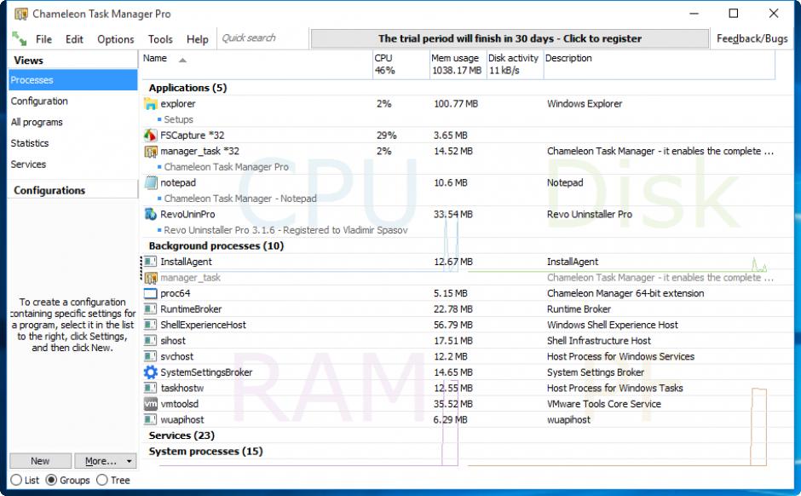This screenshot has width=801, height=496.
Task: Click the FSCapture process icon
Action: point(150,136)
